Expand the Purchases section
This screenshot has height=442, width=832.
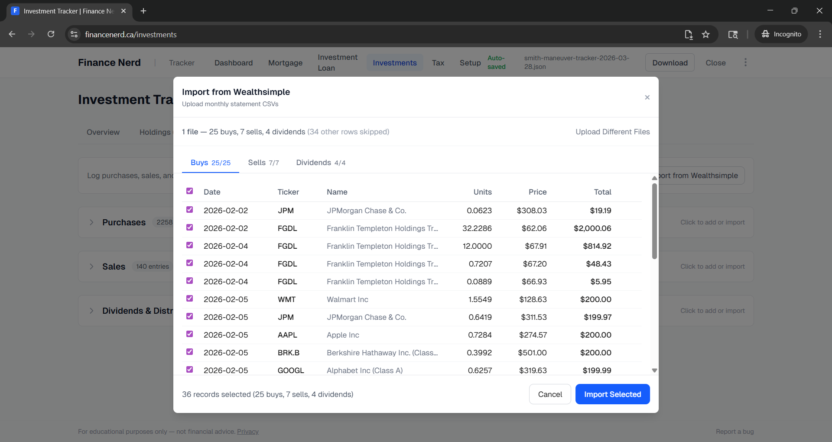91,222
